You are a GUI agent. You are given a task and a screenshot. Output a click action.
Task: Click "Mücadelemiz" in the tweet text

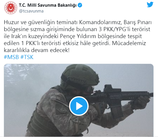[x=129, y=43]
